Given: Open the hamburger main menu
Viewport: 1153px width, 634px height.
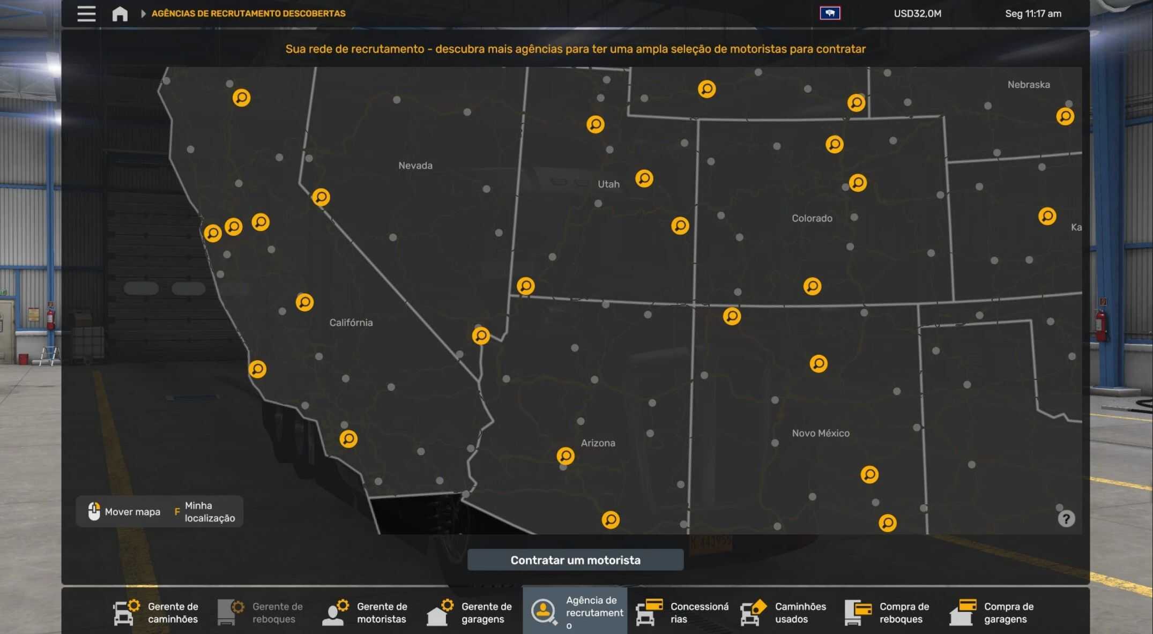Looking at the screenshot, I should (86, 14).
